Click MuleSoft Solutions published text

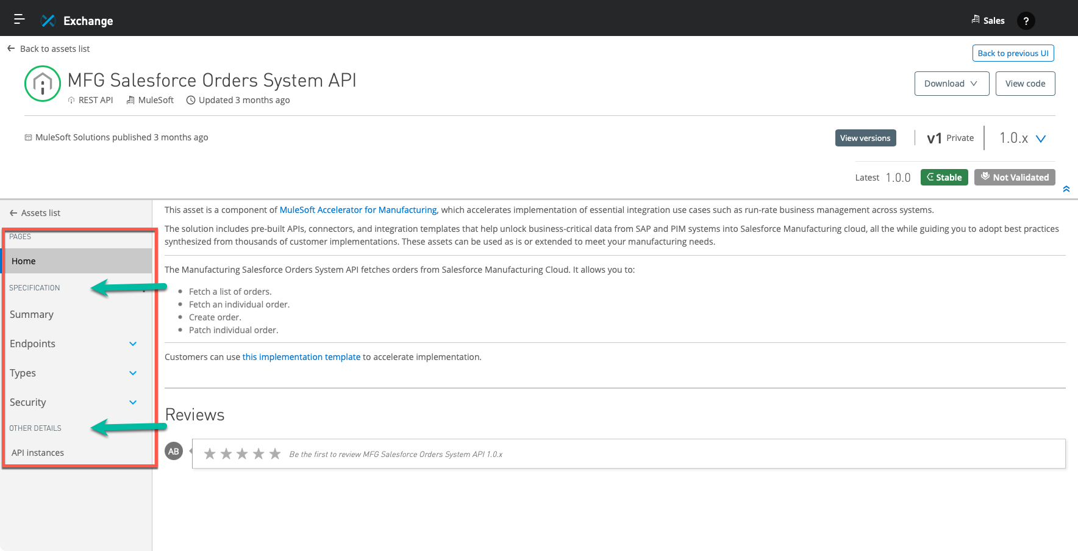coord(121,137)
